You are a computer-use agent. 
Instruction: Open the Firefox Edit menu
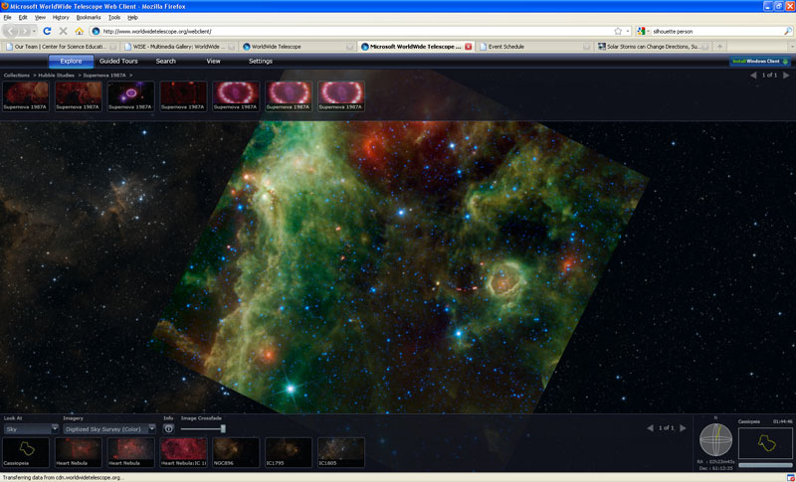23,17
